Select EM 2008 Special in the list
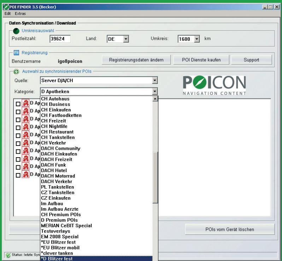Screen dimensions: 282x261 click(x=96, y=237)
